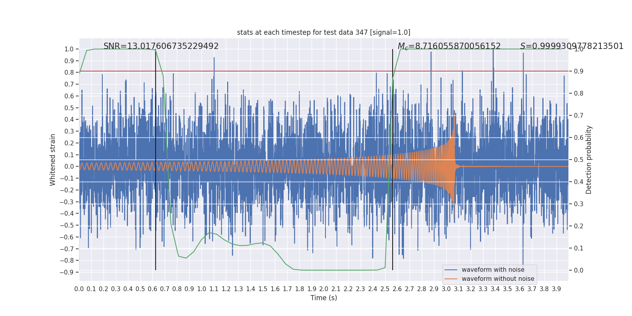Click the black vertical marker near 2.55 s
Screen dimensions: 632x316
click(393, 160)
